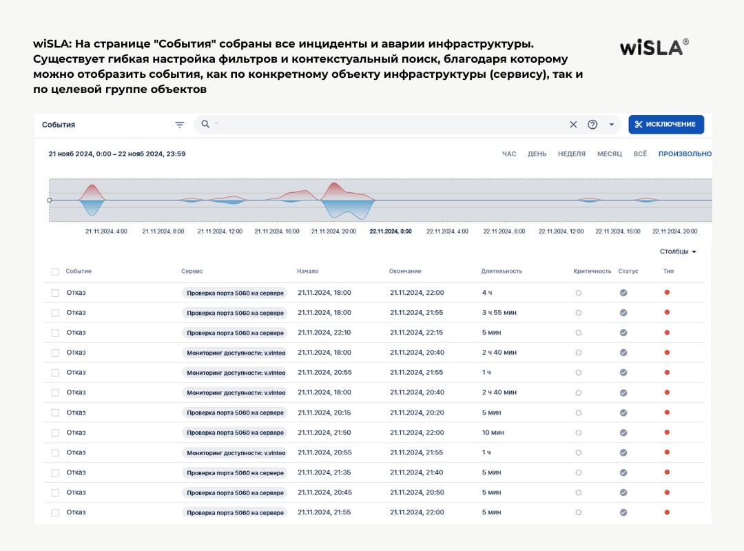Expand the search options dropdown arrow
This screenshot has width=744, height=551.
coord(612,125)
